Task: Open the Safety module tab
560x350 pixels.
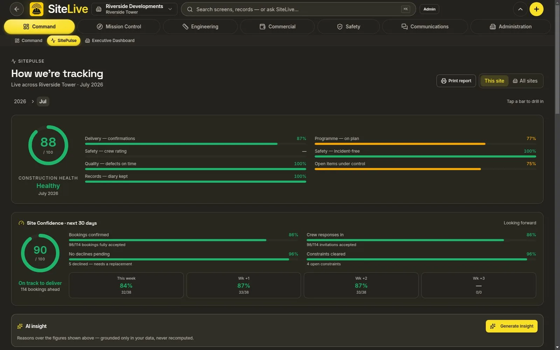Action: click(x=348, y=27)
